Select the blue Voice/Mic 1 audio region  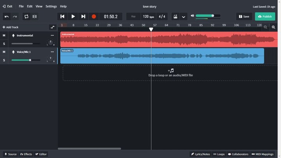[x=162, y=56]
